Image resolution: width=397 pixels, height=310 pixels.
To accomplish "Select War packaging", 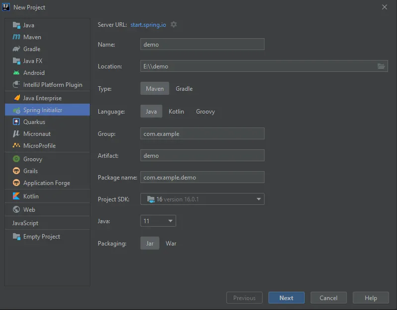I will (x=171, y=243).
